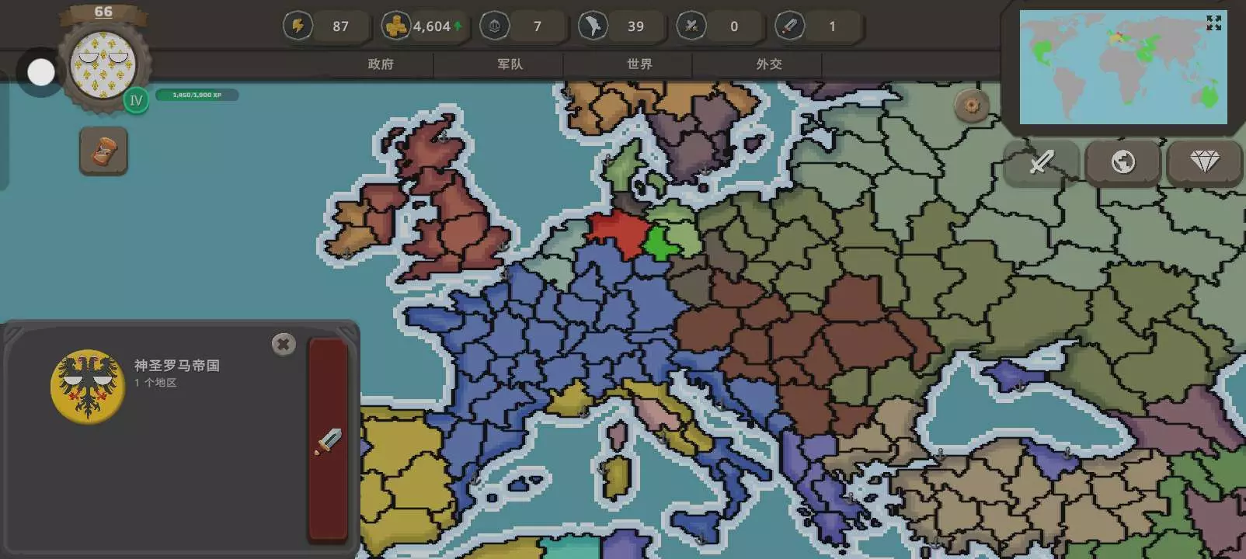Click the 神圣罗马帝国 country name
The height and width of the screenshot is (559, 1246).
(x=177, y=365)
